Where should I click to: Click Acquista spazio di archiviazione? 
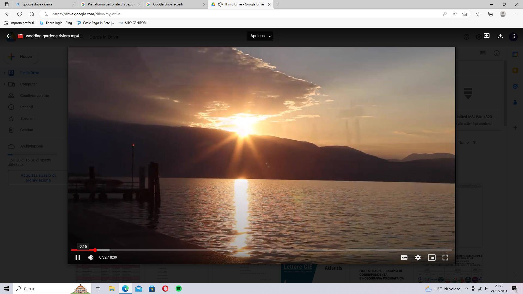pyautogui.click(x=38, y=177)
